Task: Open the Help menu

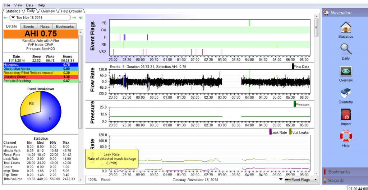Action: click(41, 5)
